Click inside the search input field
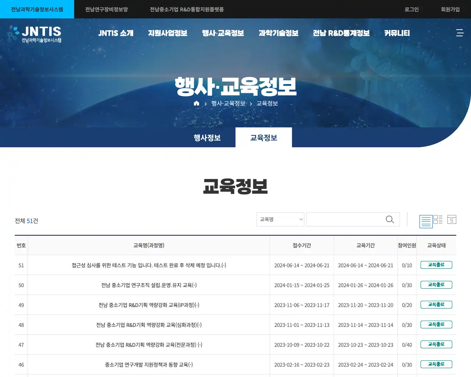The height and width of the screenshot is (377, 471). click(x=346, y=219)
